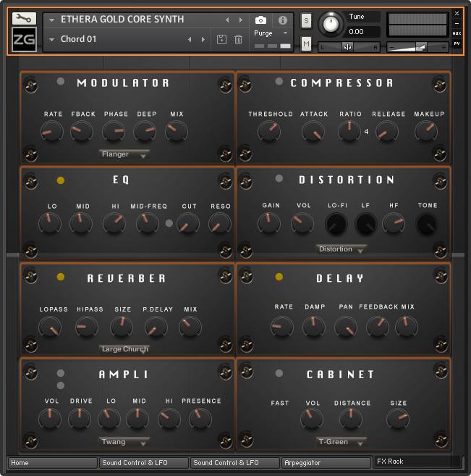Click the Modulator FBACK knob

click(82, 131)
